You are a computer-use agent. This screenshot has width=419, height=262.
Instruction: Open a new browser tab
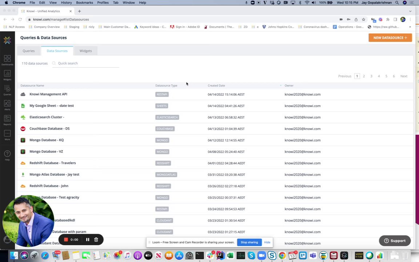(79, 11)
